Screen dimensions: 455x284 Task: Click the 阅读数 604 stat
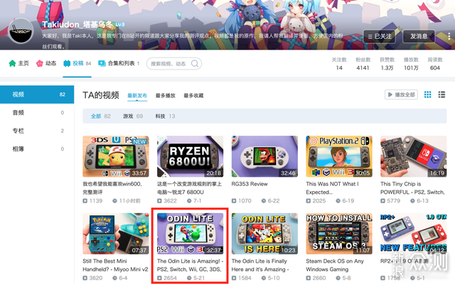click(x=435, y=64)
